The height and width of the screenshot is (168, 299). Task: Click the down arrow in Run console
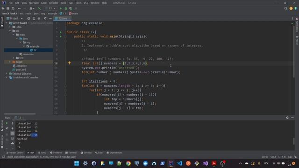tap(13, 128)
